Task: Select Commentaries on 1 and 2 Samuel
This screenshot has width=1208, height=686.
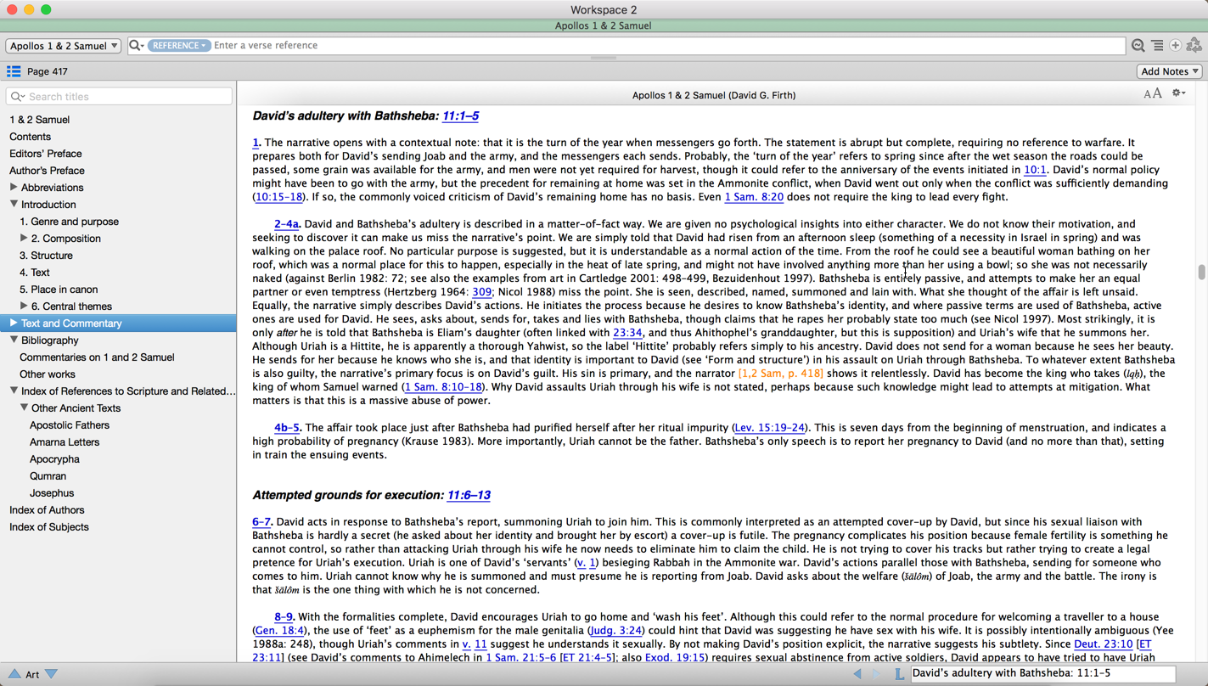Action: tap(97, 357)
